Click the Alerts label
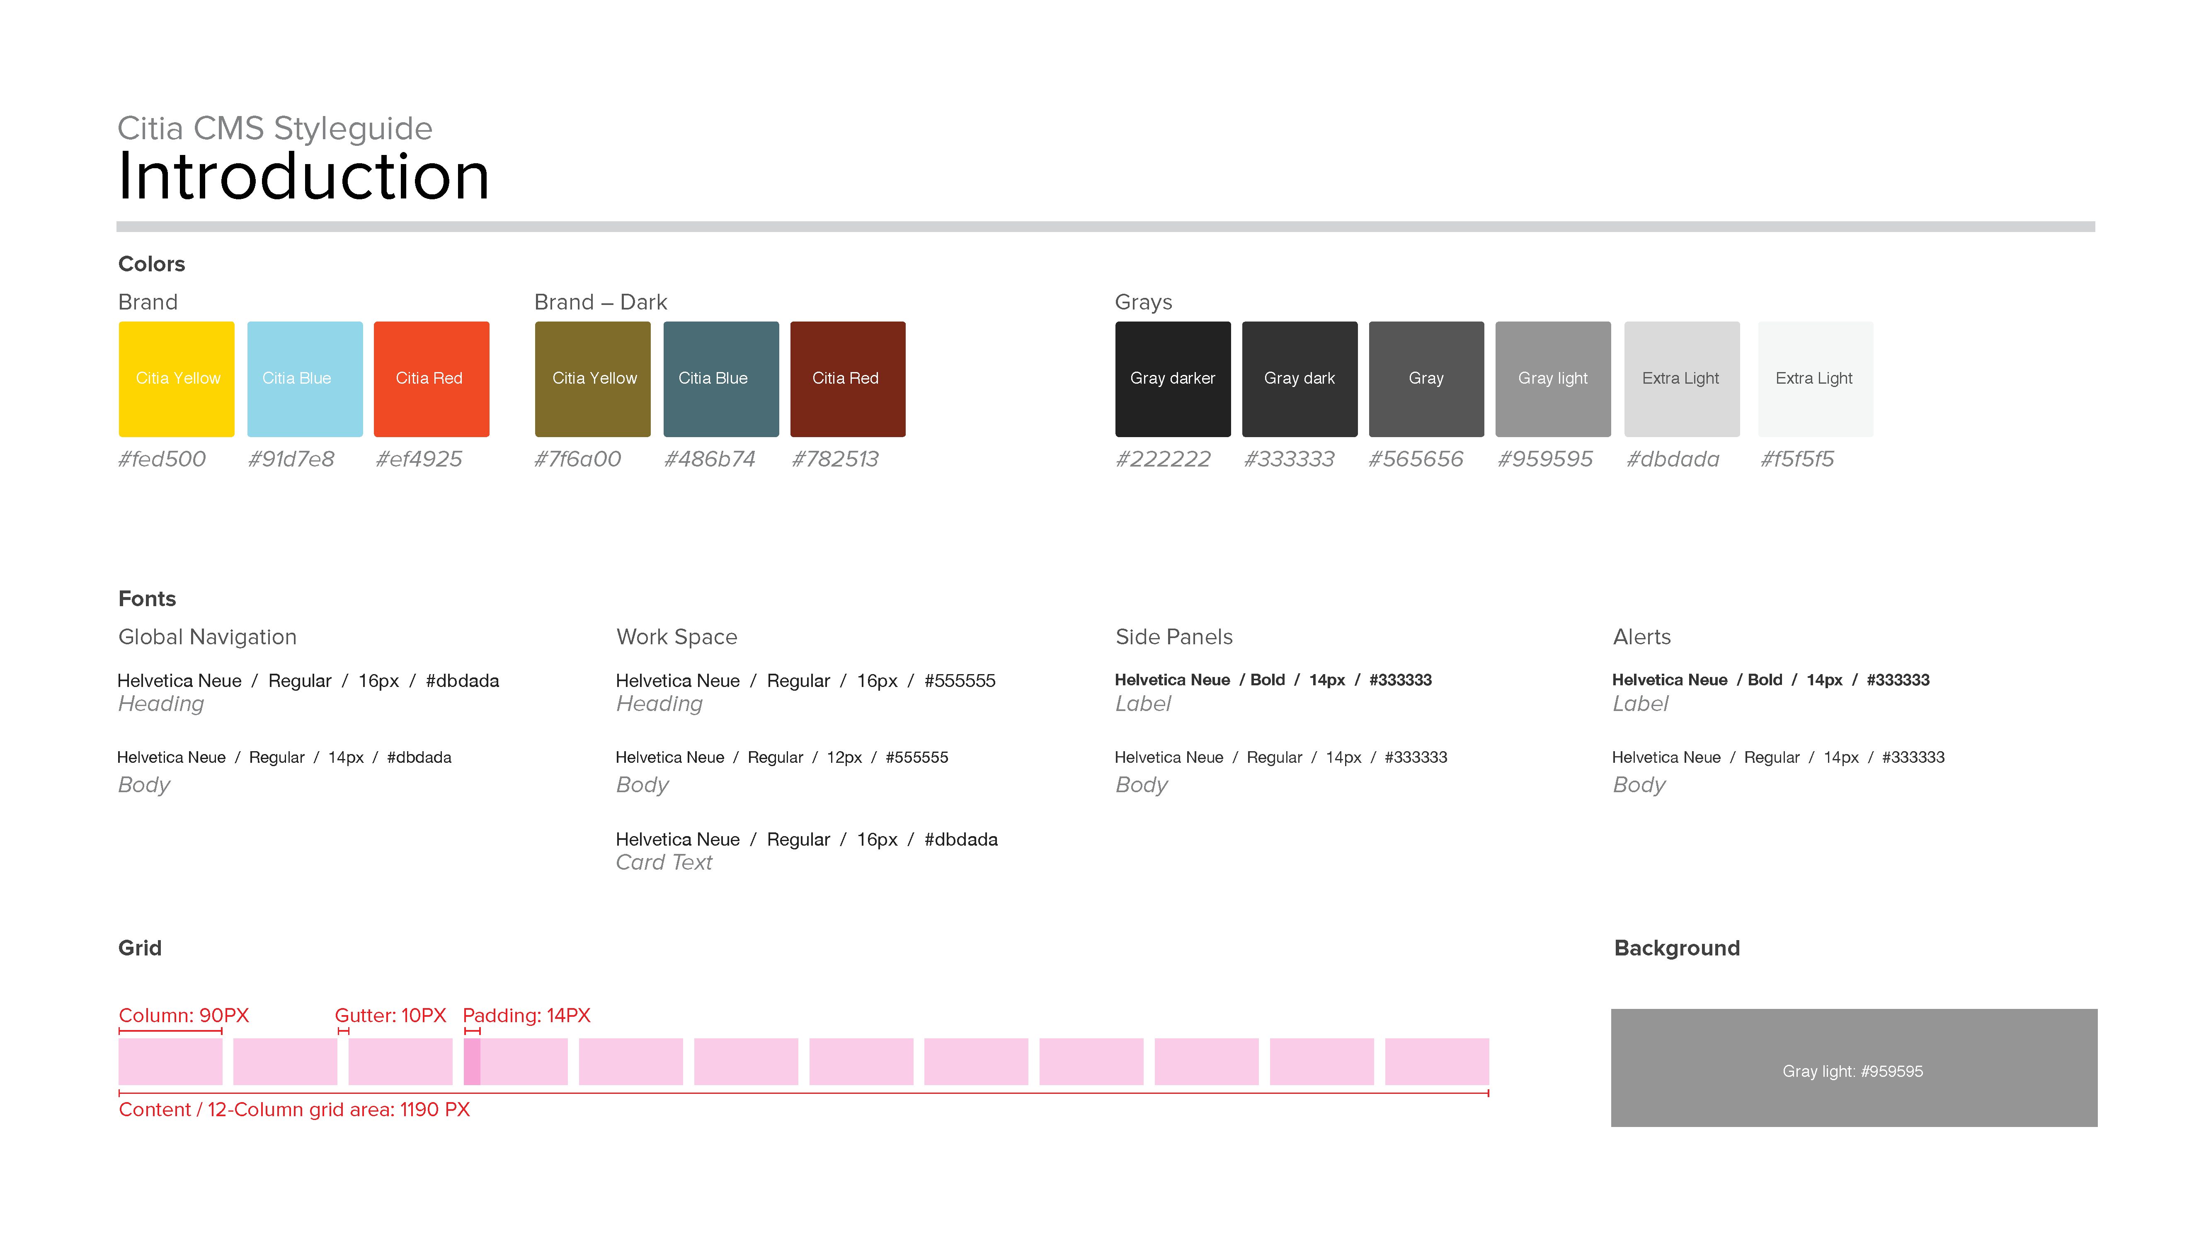The width and height of the screenshot is (2211, 1243). point(1641,636)
